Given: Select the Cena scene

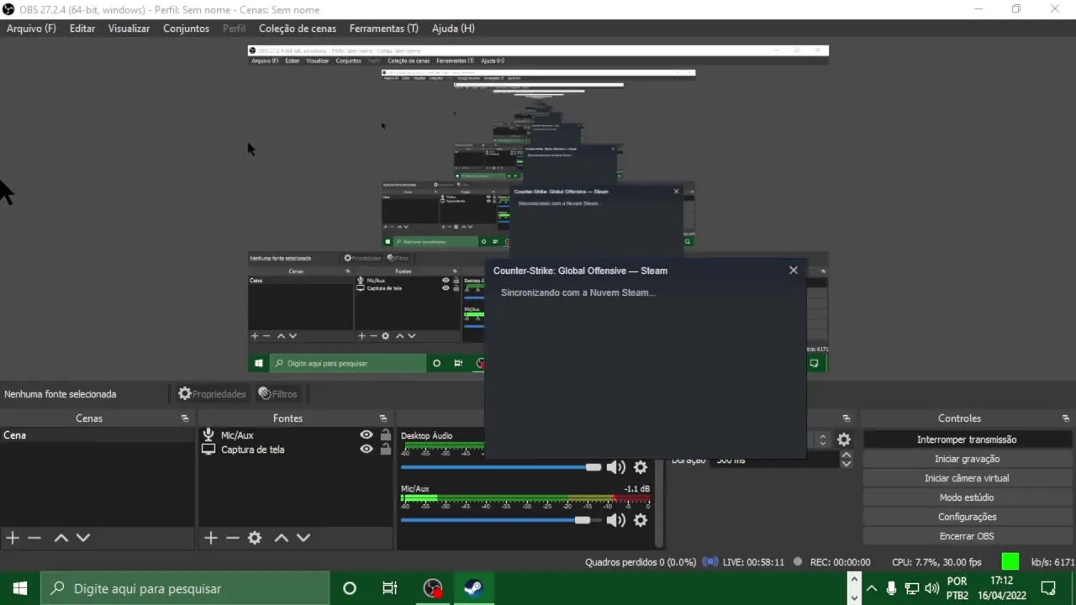Looking at the screenshot, I should [98, 435].
